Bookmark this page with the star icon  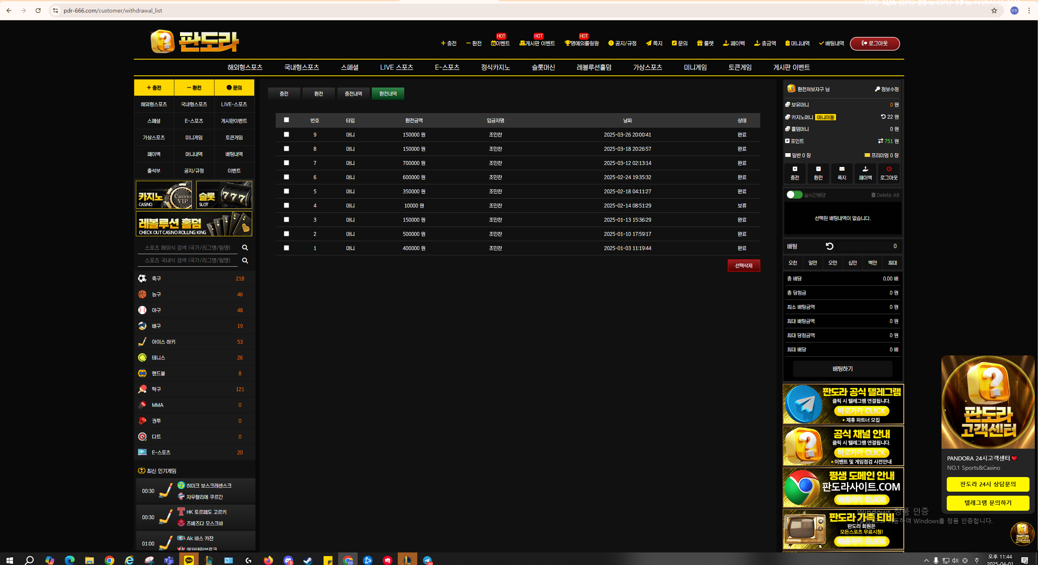pyautogui.click(x=994, y=11)
